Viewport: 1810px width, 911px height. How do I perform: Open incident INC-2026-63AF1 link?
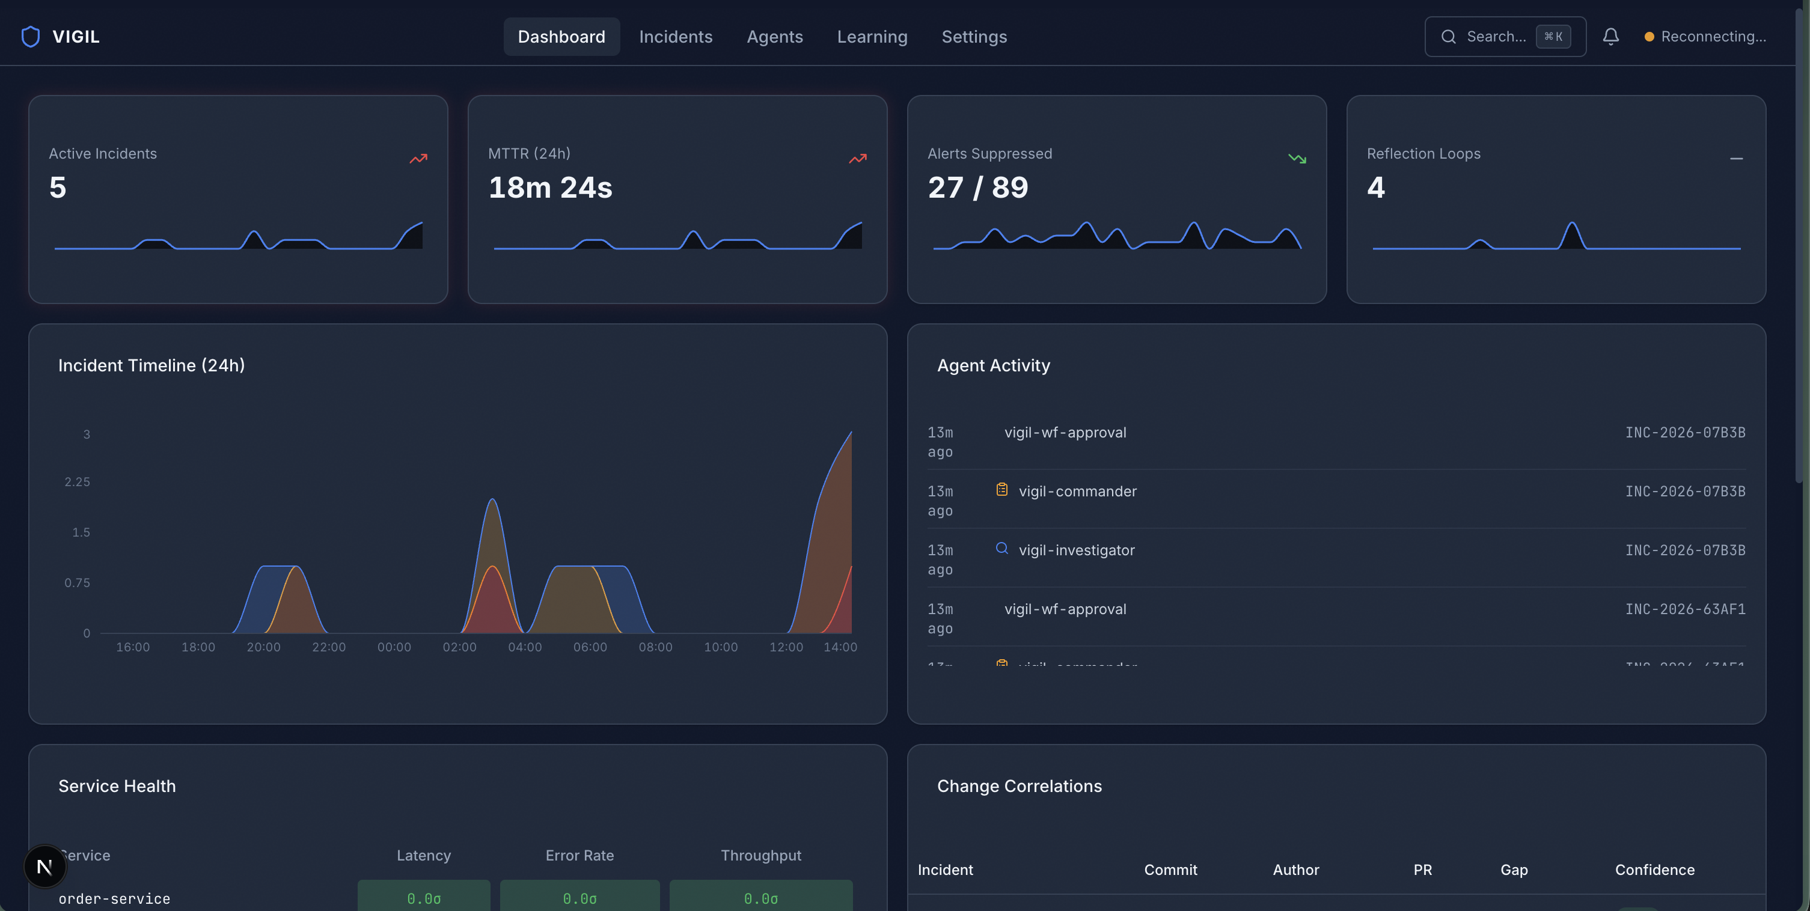(1685, 609)
